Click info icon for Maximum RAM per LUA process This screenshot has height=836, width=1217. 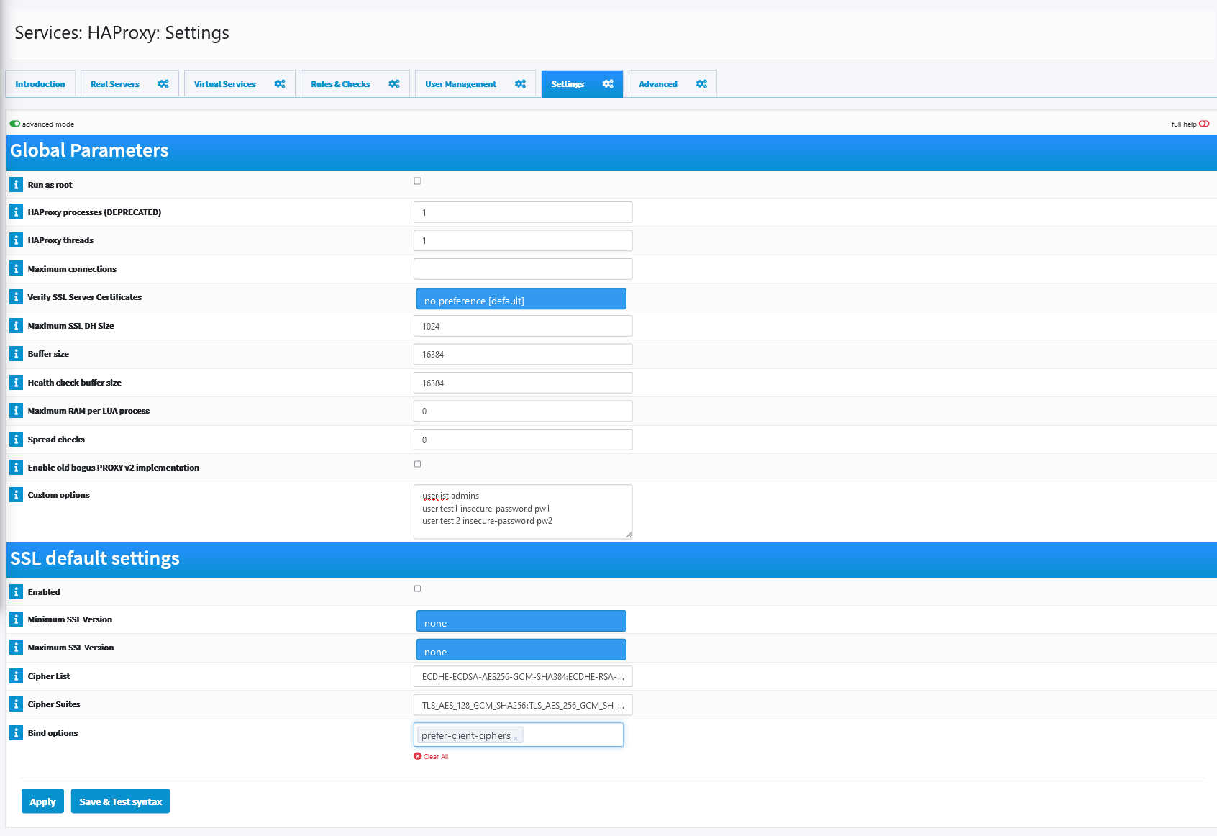point(16,411)
